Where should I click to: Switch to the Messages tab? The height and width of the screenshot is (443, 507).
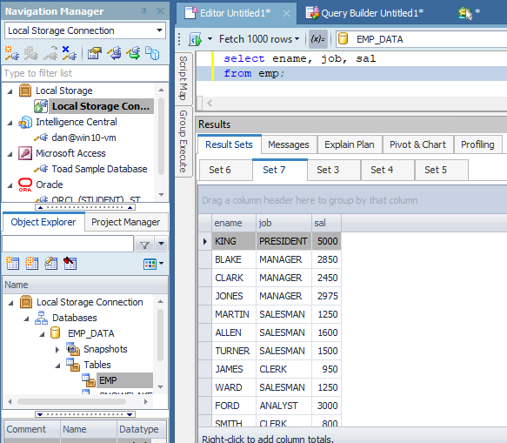[x=289, y=144]
